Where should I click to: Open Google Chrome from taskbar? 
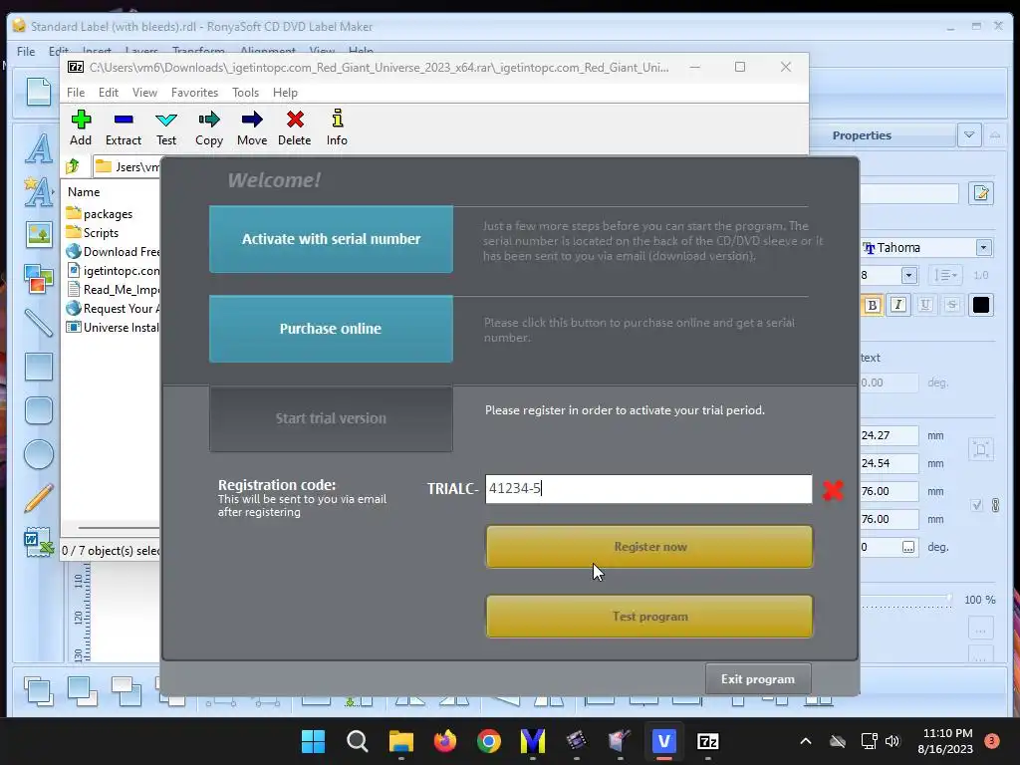click(x=488, y=741)
